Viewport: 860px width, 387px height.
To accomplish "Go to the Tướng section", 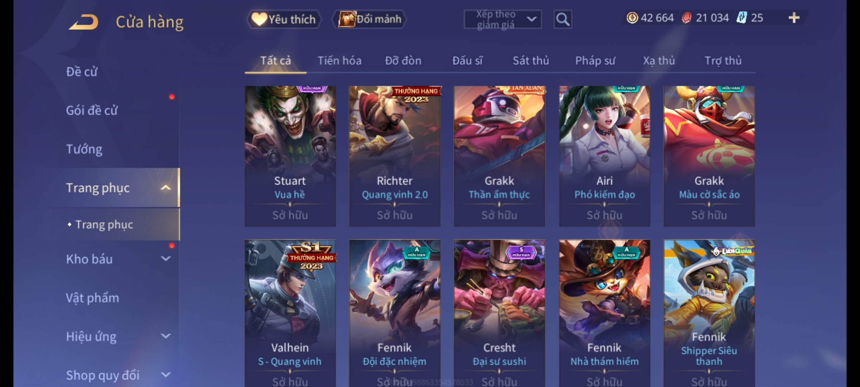I will point(84,149).
